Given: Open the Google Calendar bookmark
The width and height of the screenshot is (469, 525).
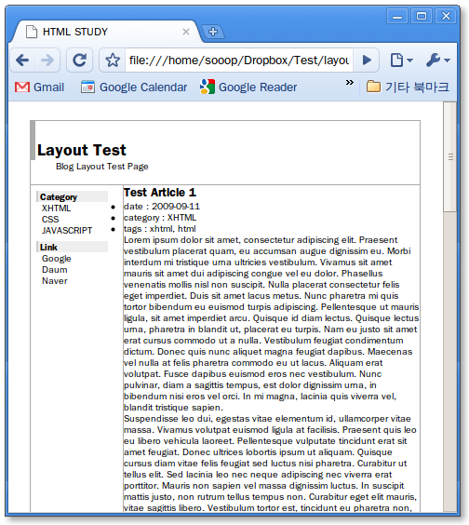Looking at the screenshot, I should tap(134, 87).
